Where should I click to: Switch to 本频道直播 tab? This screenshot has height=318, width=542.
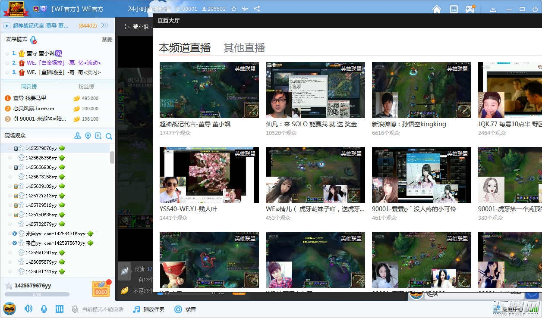[185, 47]
